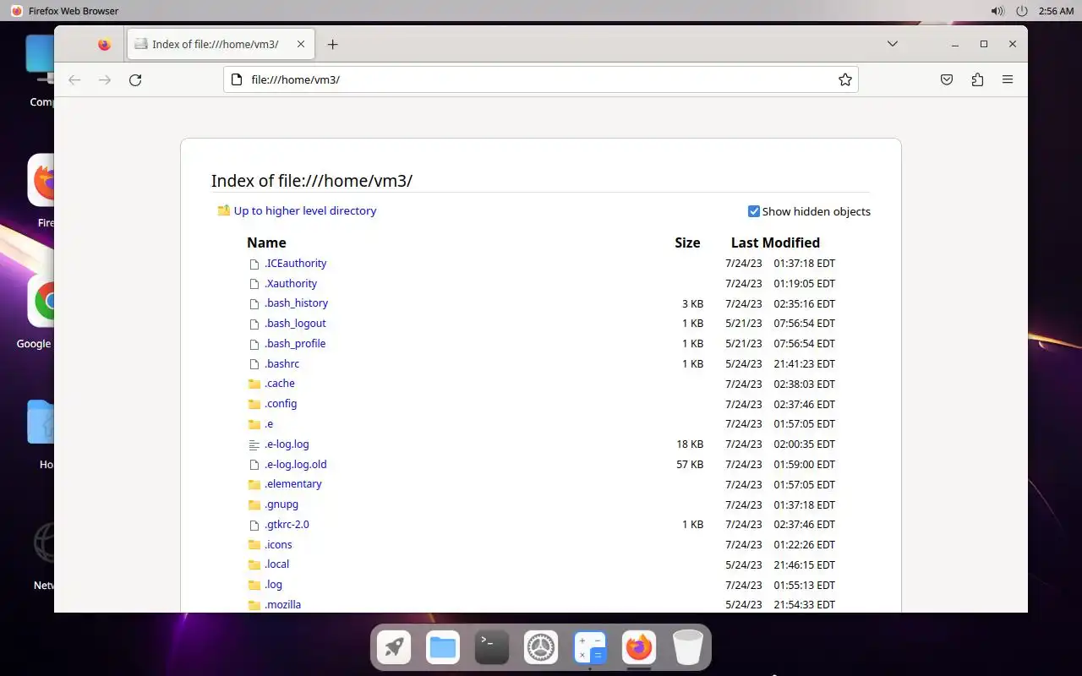This screenshot has height=676, width=1082.
Task: Open the Firefox hamburger application menu
Action: [1008, 79]
